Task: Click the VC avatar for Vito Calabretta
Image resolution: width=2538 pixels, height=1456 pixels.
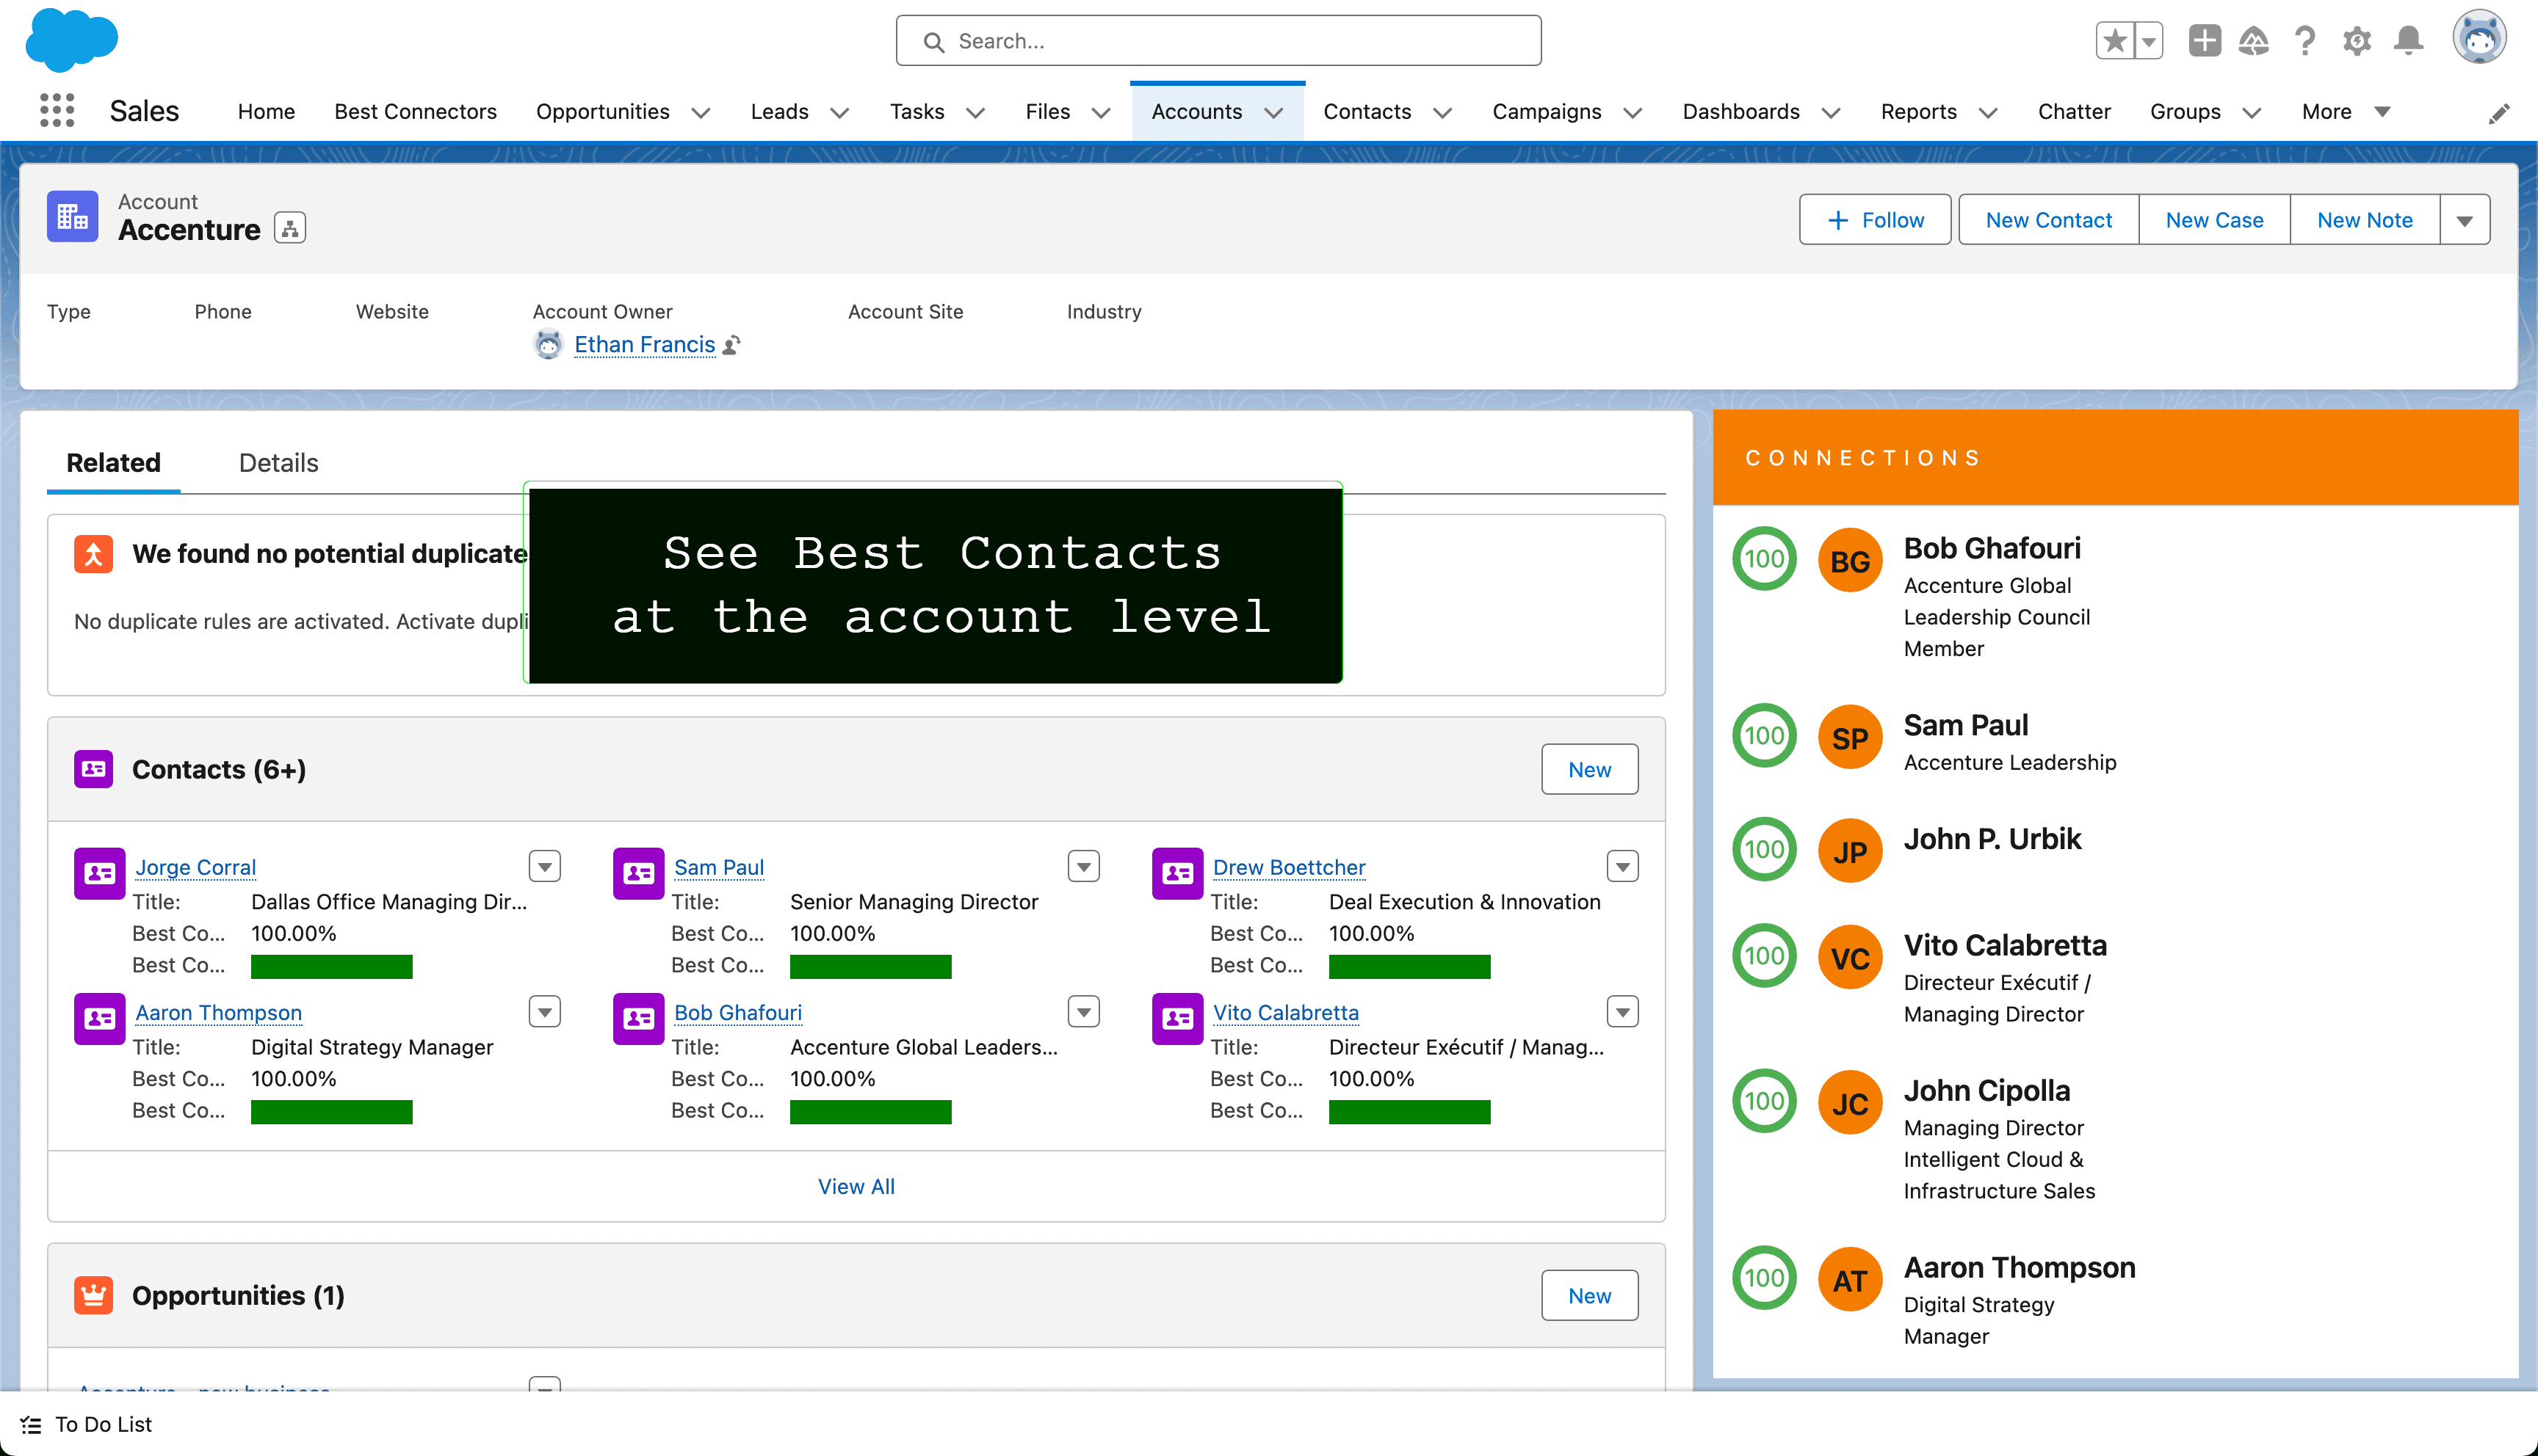Action: pos(1850,957)
